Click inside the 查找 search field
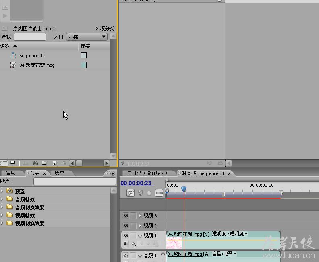Viewport: 319px width, 262px height. pos(30,37)
